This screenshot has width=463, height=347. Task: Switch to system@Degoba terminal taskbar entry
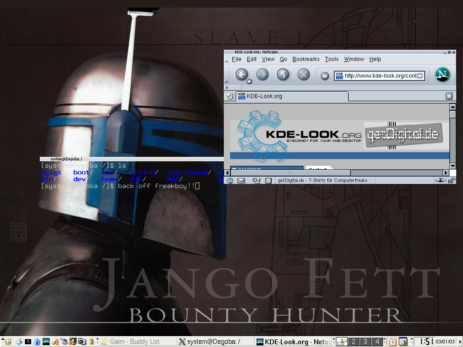tap(216, 342)
